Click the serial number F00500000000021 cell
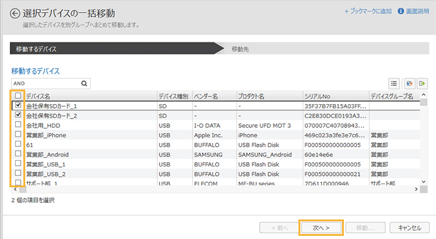436x239 pixels. tap(336, 174)
